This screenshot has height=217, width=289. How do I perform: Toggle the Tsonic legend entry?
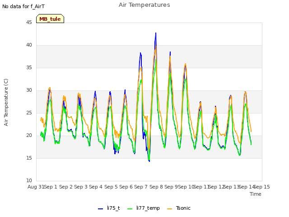click(x=179, y=208)
